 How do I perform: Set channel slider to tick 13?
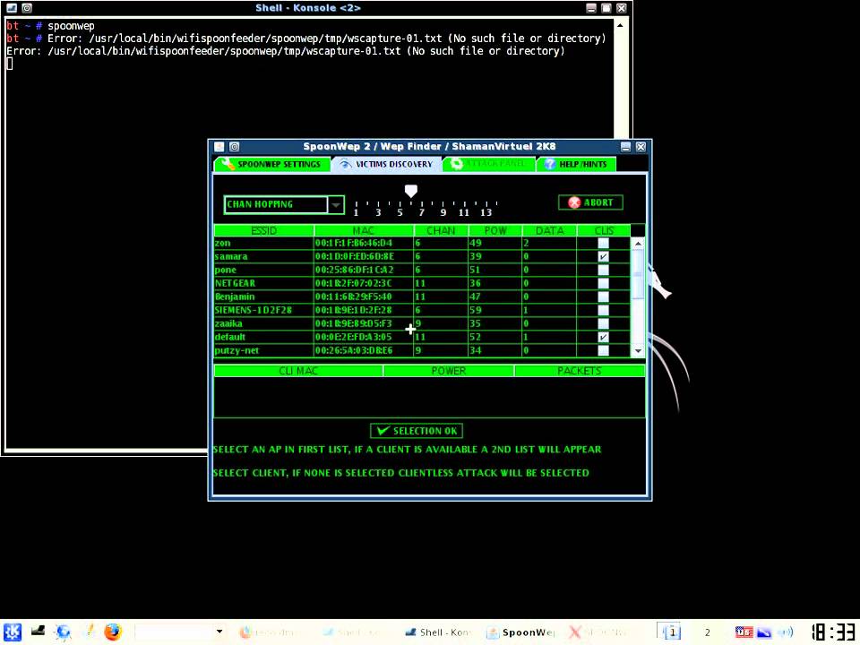(x=486, y=208)
